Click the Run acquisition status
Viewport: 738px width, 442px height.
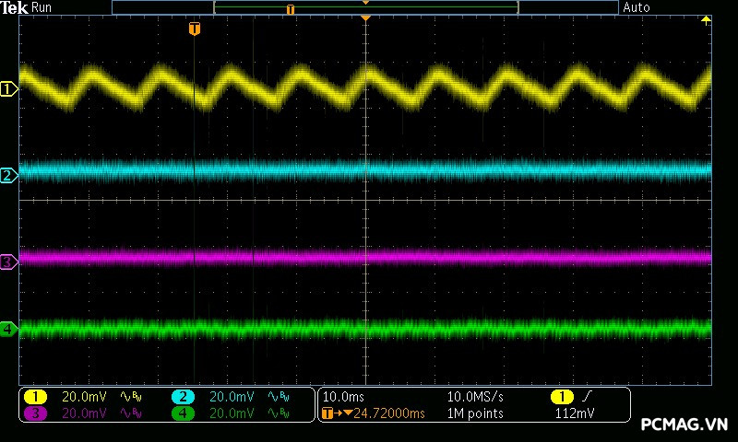42,7
